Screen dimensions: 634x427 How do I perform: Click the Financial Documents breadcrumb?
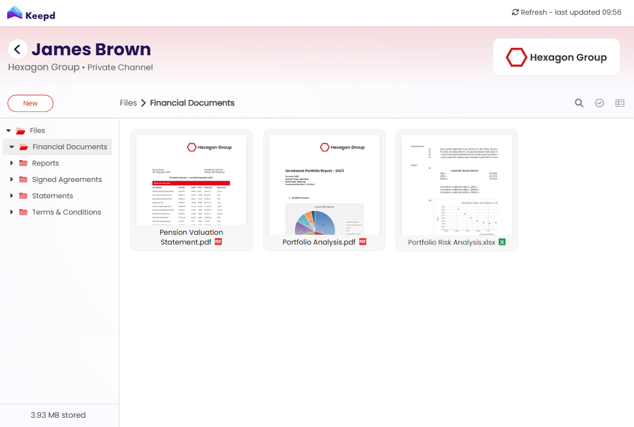coord(192,103)
